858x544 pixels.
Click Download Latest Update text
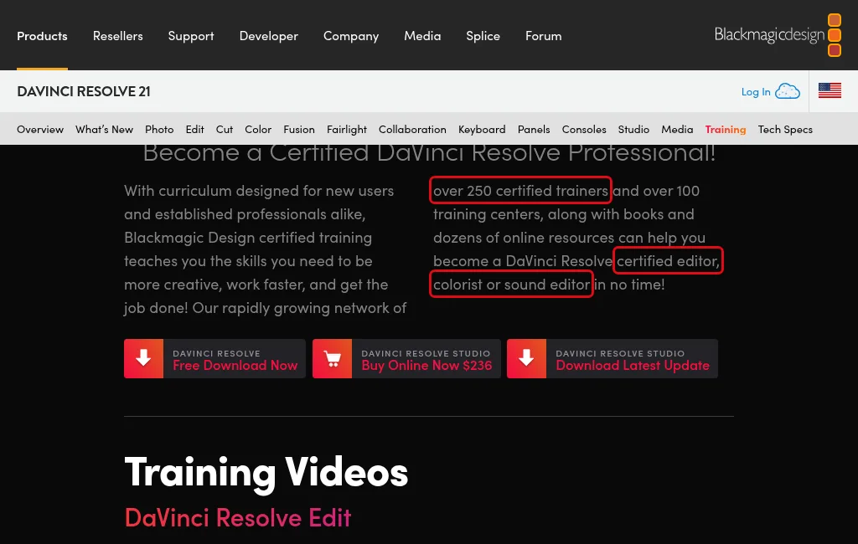point(633,365)
